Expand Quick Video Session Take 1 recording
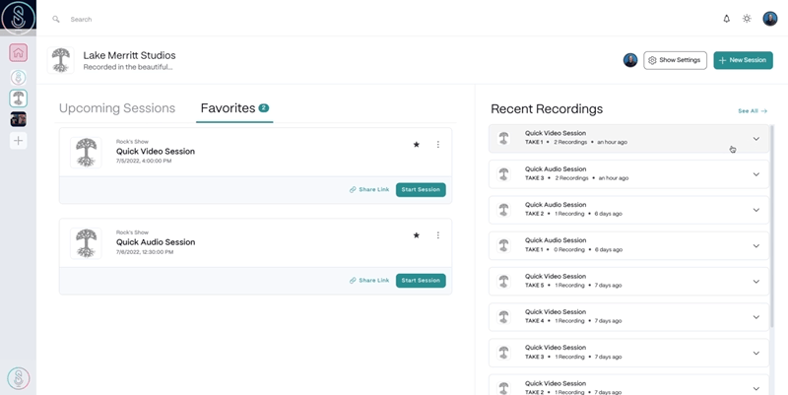Image resolution: width=788 pixels, height=395 pixels. pyautogui.click(x=755, y=139)
